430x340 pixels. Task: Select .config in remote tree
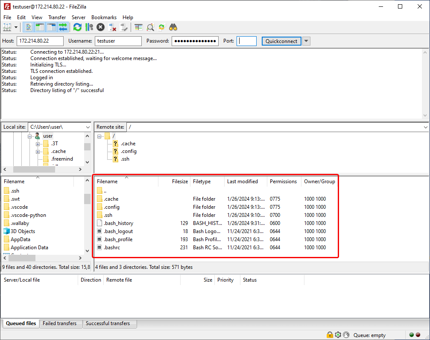tap(129, 151)
